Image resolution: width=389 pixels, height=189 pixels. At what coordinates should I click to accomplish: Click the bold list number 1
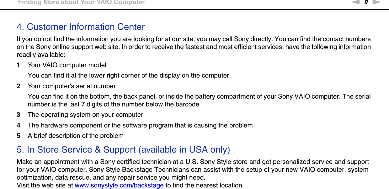pyautogui.click(x=19, y=65)
